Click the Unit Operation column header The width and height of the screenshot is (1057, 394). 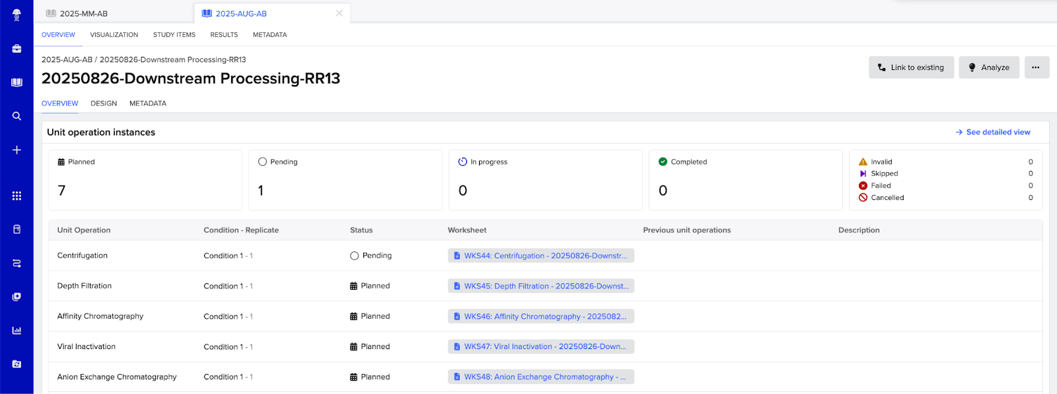coord(84,230)
